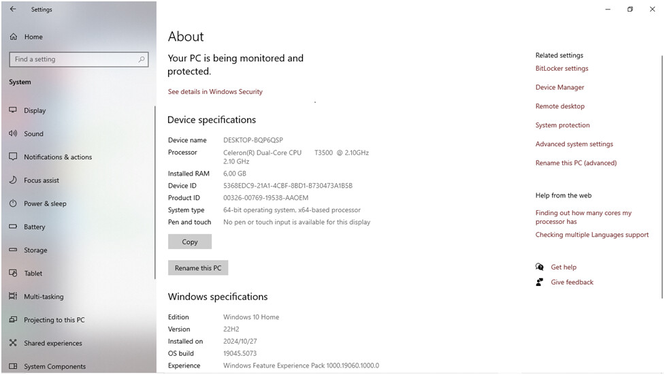Viewport: 665px width, 375px height.
Task: Click the Focus assist moon icon
Action: (13, 180)
